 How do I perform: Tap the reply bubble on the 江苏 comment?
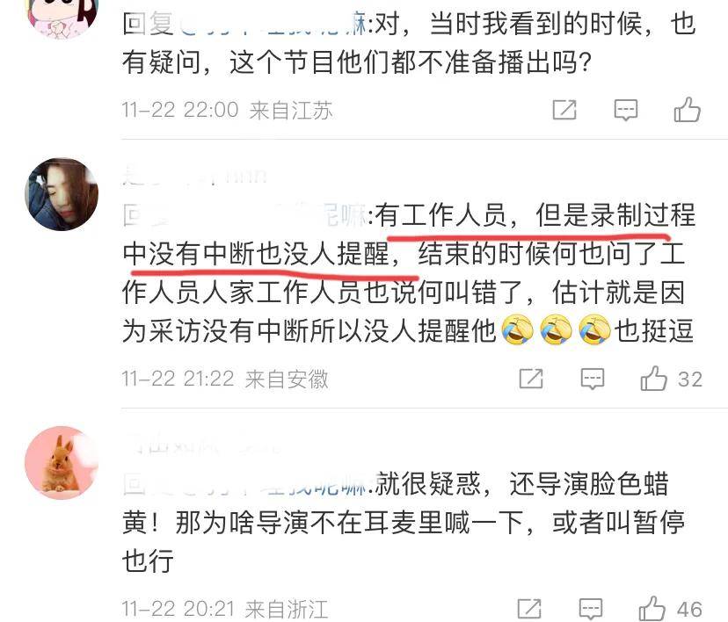click(x=625, y=110)
